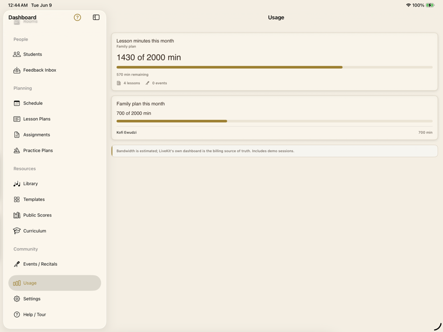The width and height of the screenshot is (443, 332).
Task: Select Assignments in the sidebar
Action: pyautogui.click(x=55, y=134)
